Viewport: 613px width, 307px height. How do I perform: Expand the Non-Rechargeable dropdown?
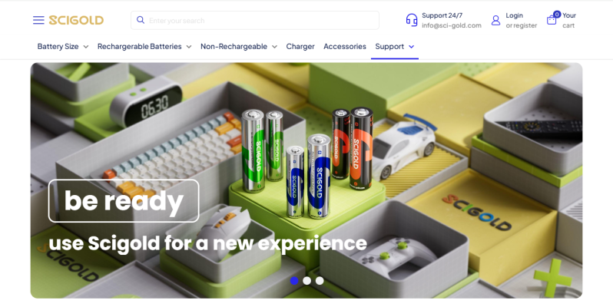click(239, 47)
